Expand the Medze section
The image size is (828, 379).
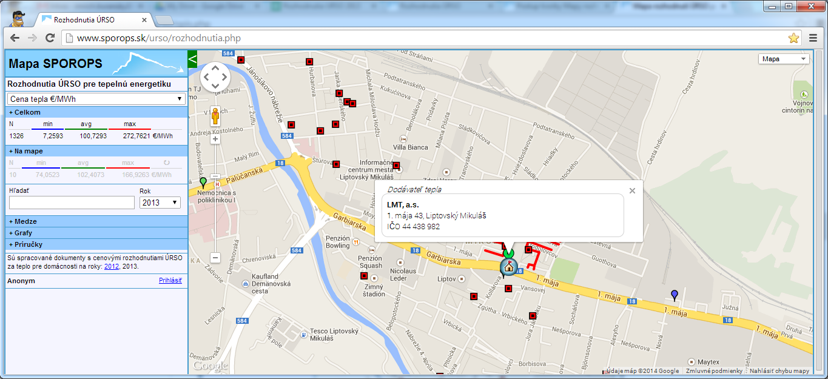click(x=96, y=221)
